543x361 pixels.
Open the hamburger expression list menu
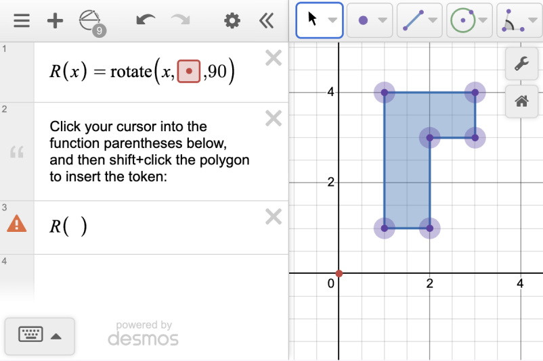[22, 21]
